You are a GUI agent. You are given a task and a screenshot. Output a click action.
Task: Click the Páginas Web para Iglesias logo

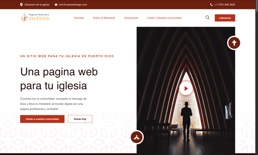pyautogui.click(x=35, y=17)
